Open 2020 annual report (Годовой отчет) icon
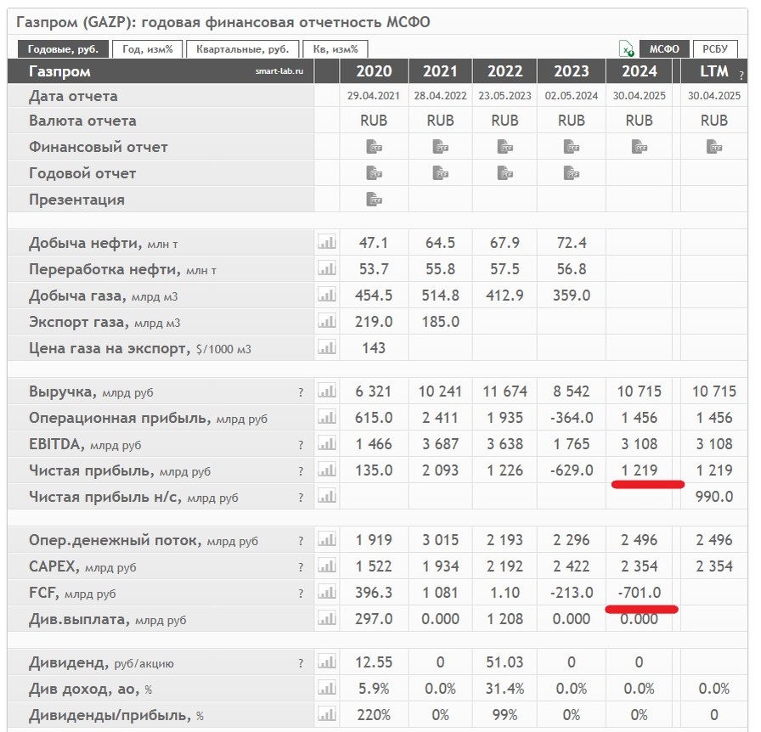 point(374,172)
